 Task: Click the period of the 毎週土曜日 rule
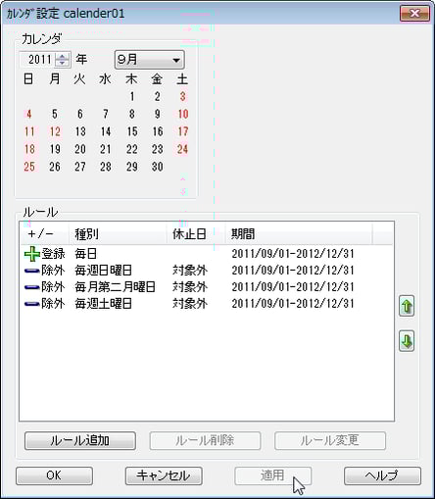pyautogui.click(x=293, y=304)
